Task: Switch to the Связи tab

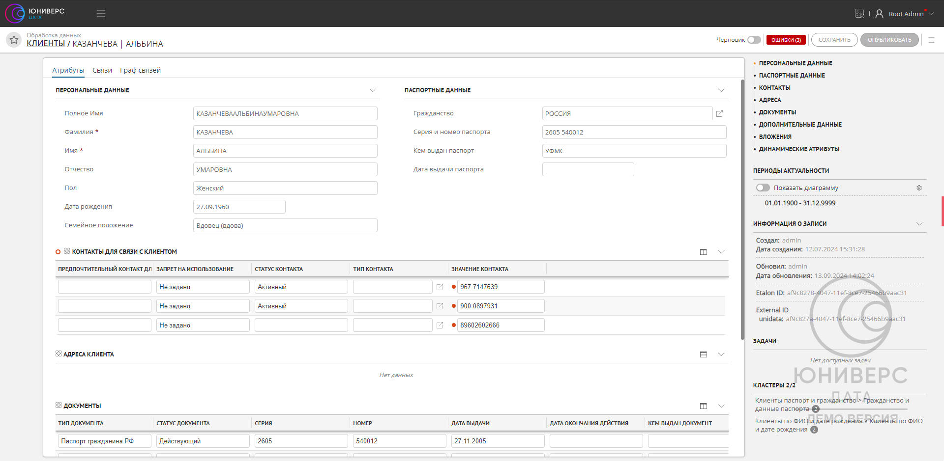Action: click(x=102, y=70)
